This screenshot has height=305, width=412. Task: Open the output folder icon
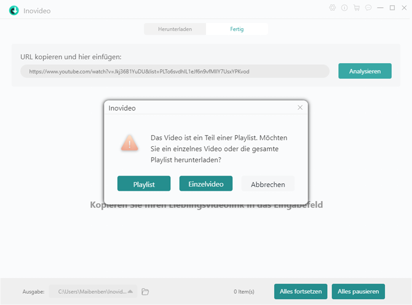pos(145,292)
